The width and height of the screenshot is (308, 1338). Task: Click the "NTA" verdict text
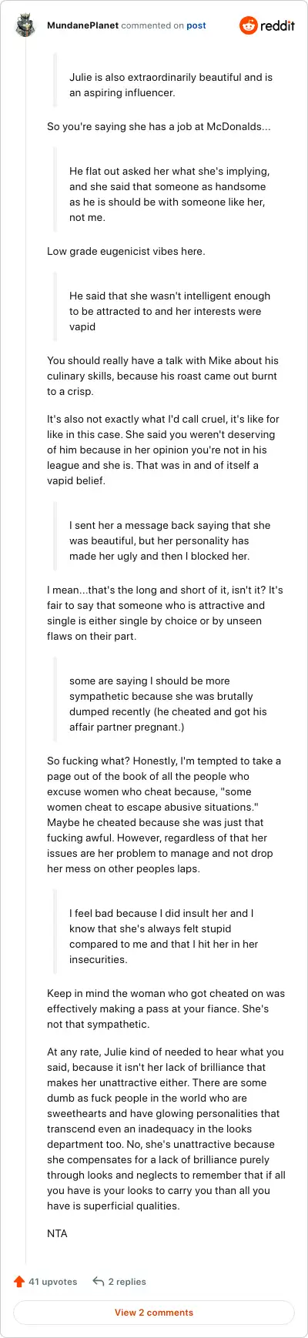57,1233
